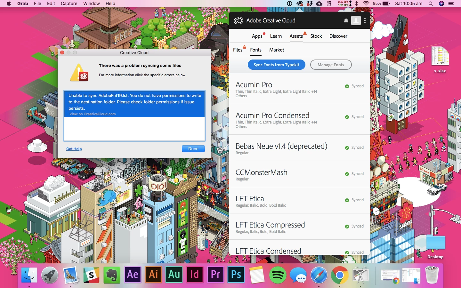Open the profile avatar in Creative Cloud
This screenshot has width=461, height=288.
click(356, 20)
